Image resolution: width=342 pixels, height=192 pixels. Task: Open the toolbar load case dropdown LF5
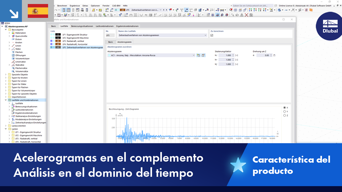tap(161, 10)
